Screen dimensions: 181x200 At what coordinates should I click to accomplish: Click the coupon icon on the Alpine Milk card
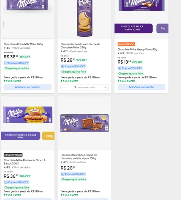point(6,63)
